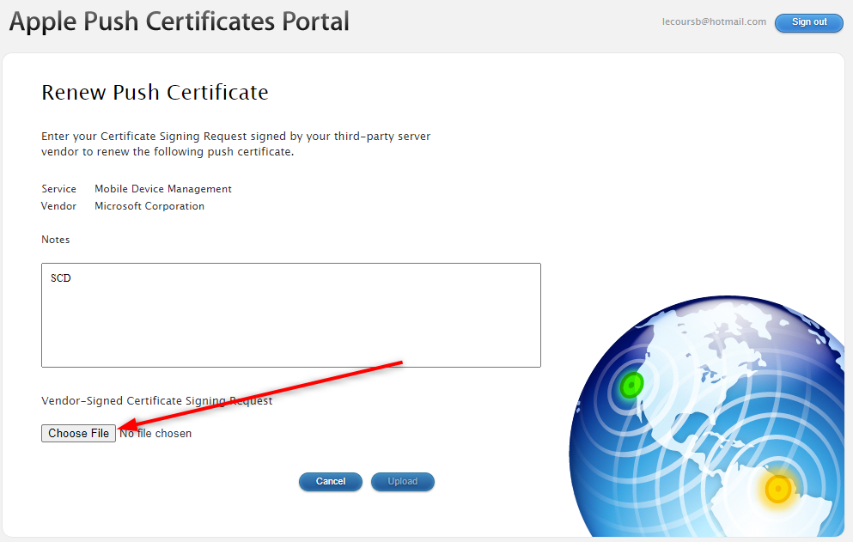Click the No file chosen text
Viewport: 853px width, 542px height.
pyautogui.click(x=155, y=434)
